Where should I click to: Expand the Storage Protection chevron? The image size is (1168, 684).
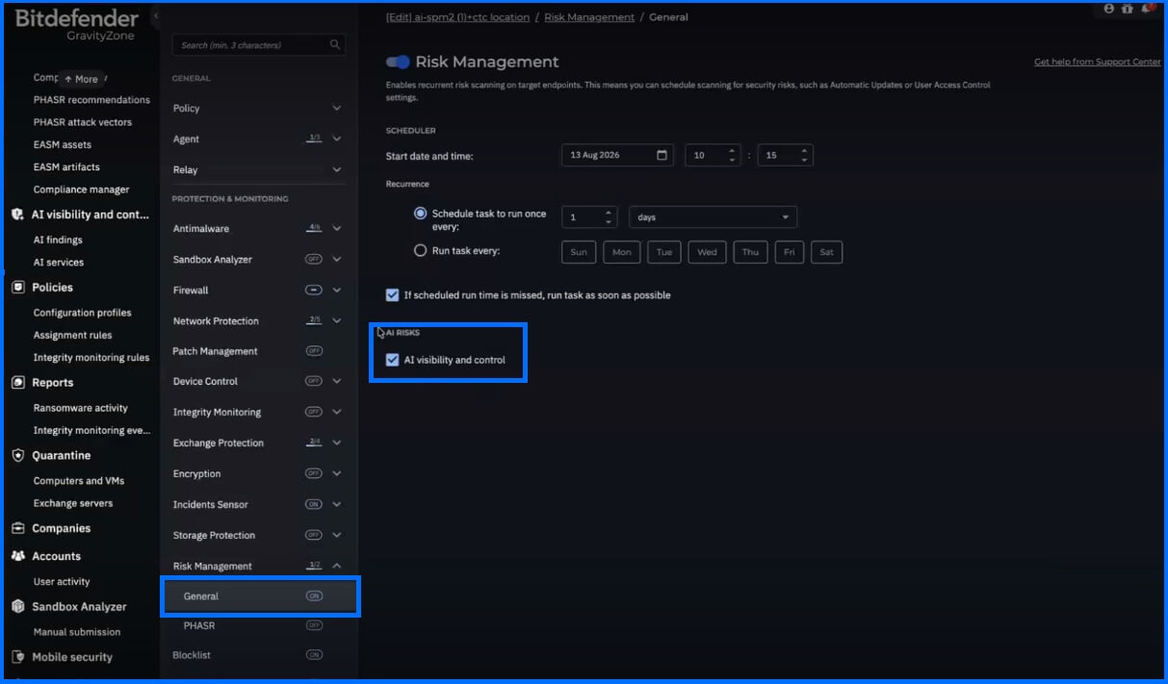pyautogui.click(x=337, y=535)
